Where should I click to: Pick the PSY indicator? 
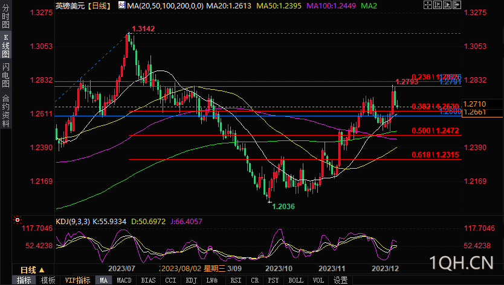pos(273,280)
